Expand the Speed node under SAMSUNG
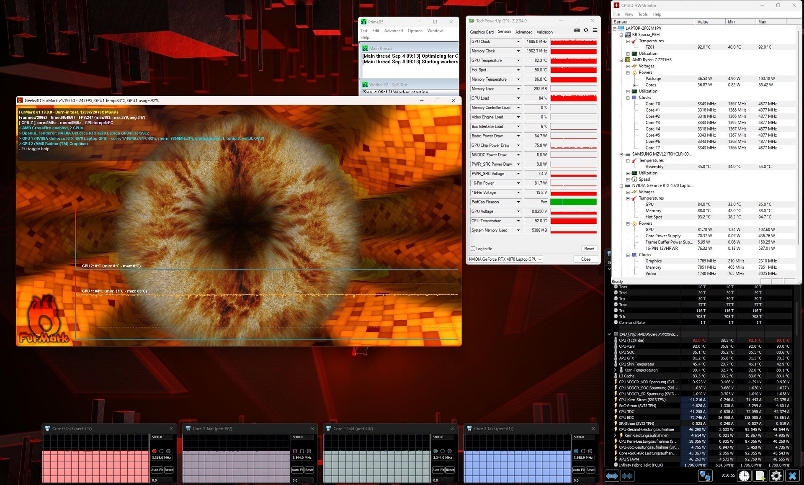The image size is (804, 485). (628, 179)
